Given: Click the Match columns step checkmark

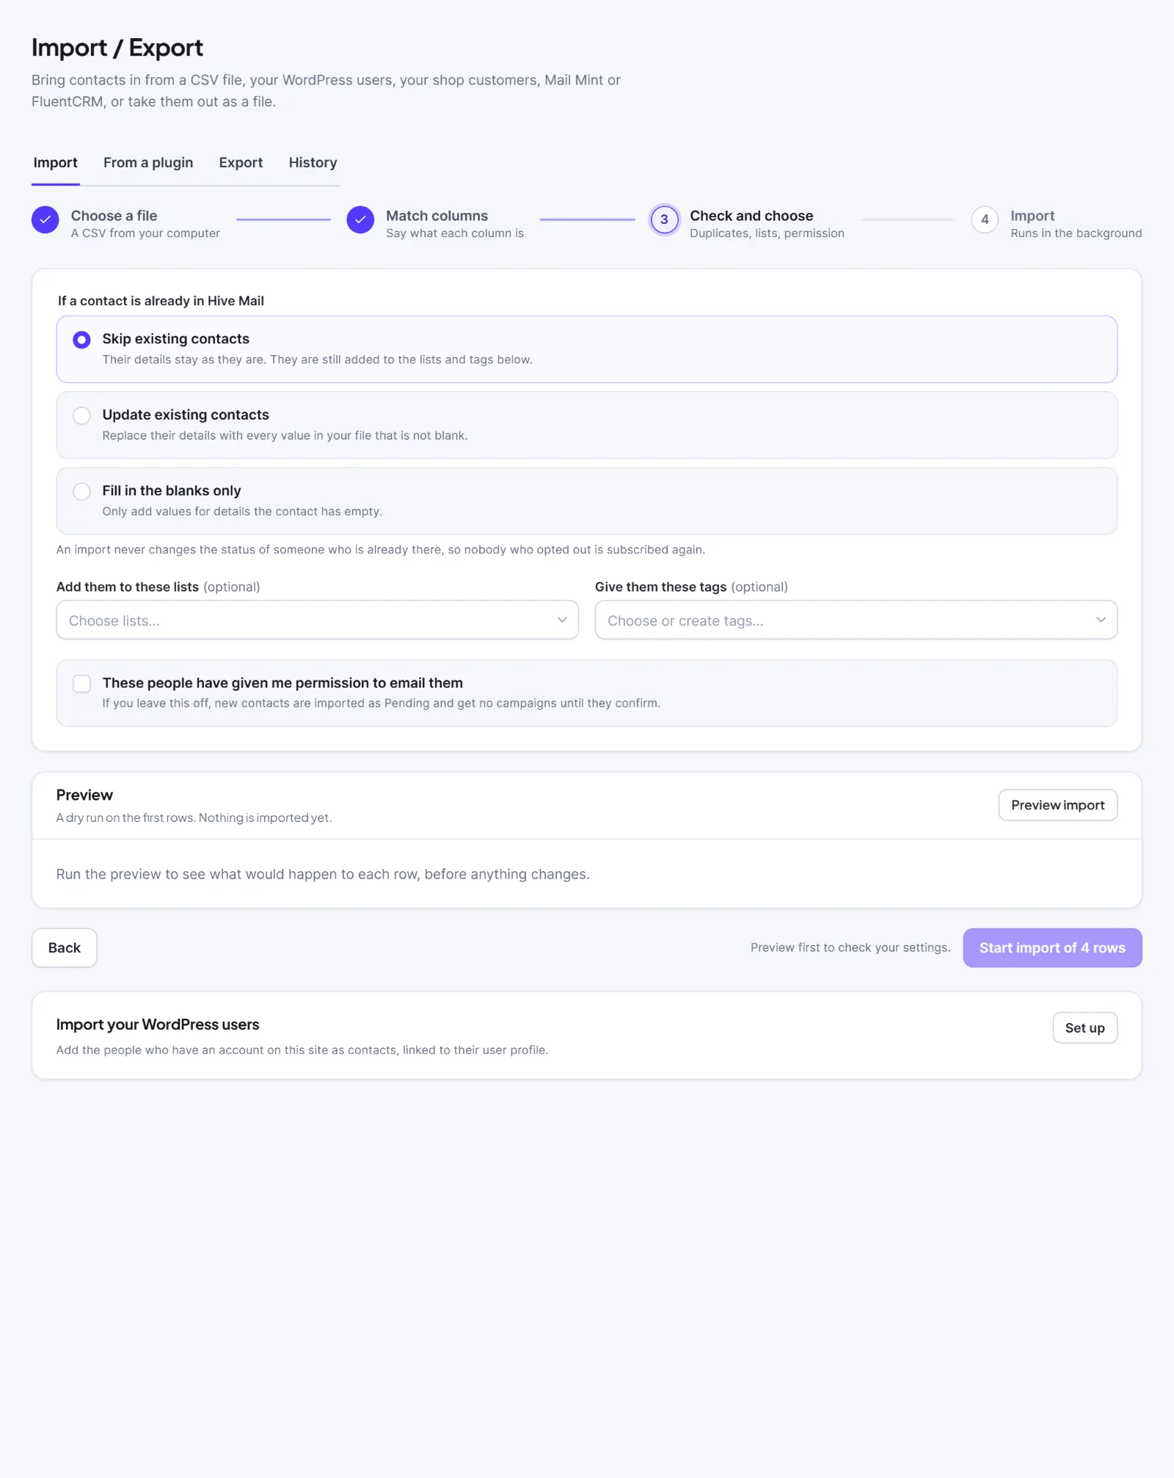Looking at the screenshot, I should pyautogui.click(x=360, y=220).
